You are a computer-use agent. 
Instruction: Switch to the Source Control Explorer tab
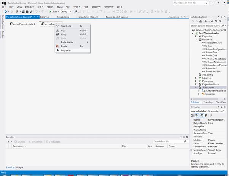117,17
